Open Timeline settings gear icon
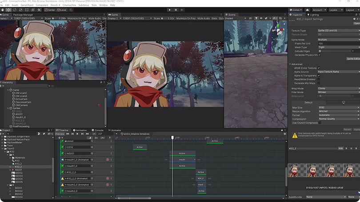Image resolution: width=360 pixels, height=202 pixels. point(285,134)
